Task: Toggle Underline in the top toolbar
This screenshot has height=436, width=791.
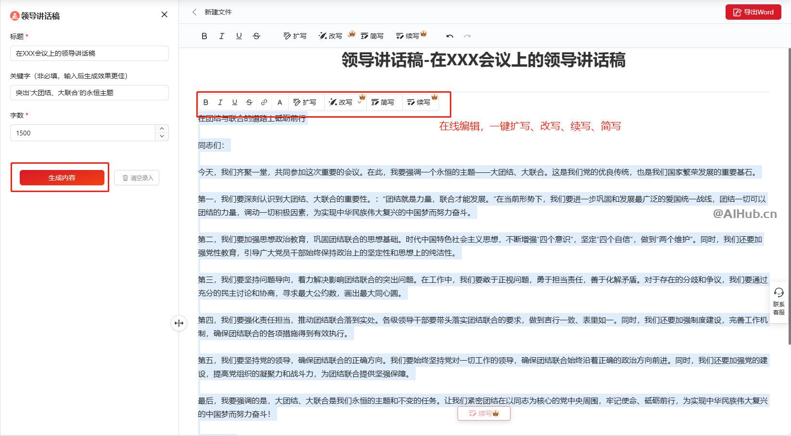Action: pyautogui.click(x=239, y=36)
